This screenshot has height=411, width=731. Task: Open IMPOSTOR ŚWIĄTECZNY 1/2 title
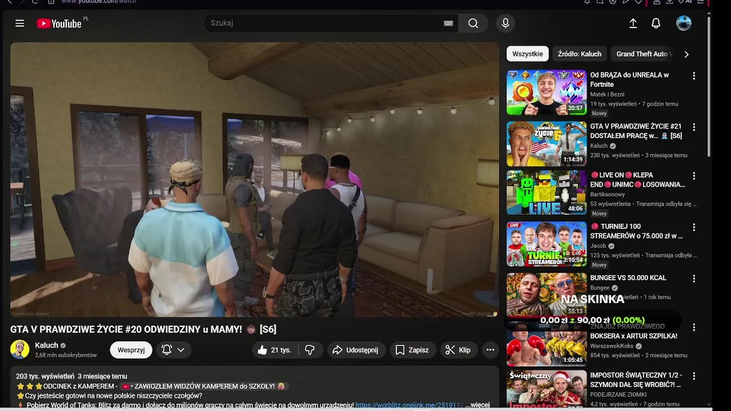636,380
